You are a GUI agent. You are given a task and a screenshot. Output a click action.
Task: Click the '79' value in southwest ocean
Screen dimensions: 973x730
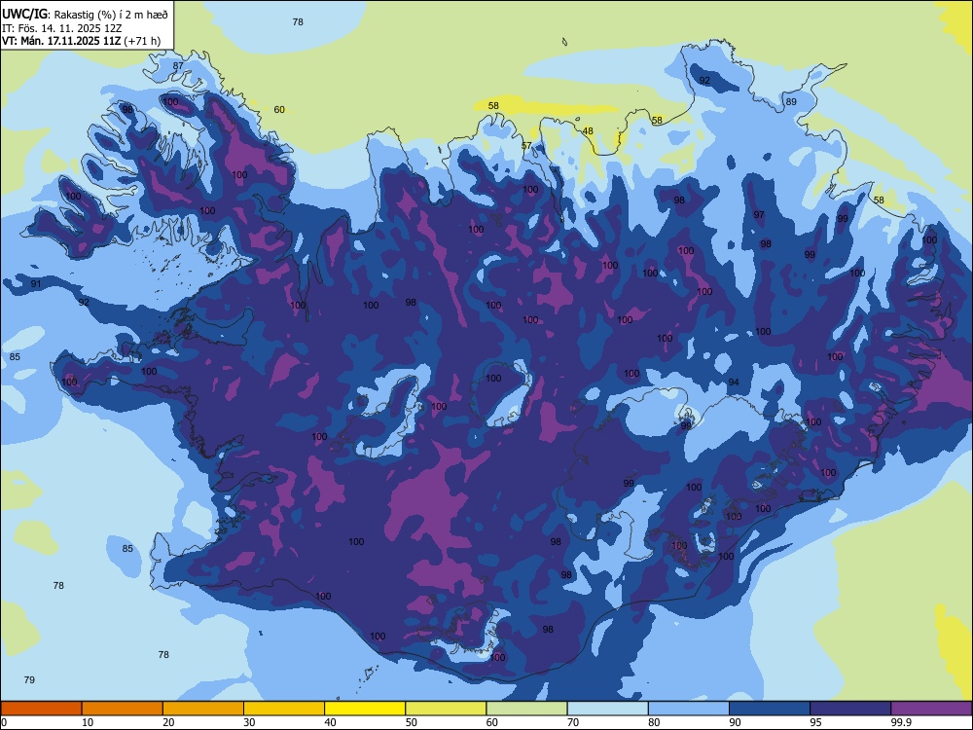point(29,679)
